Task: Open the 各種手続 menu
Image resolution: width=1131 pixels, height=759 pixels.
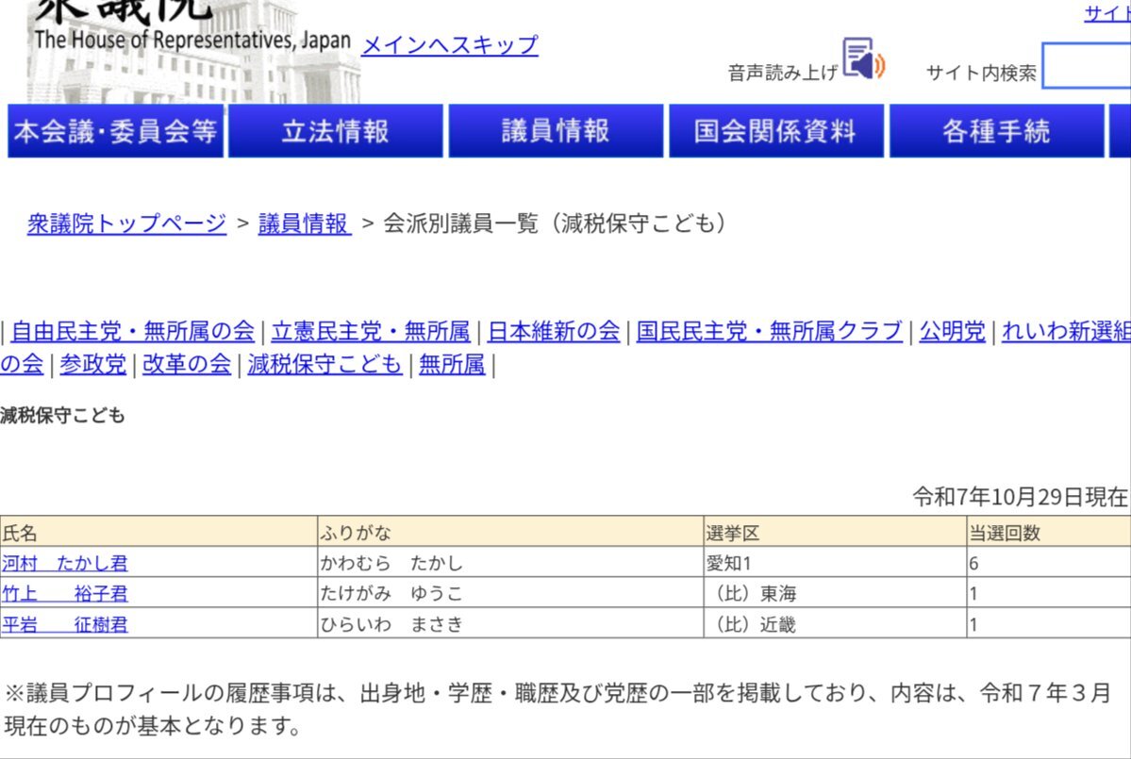Action: pyautogui.click(x=997, y=131)
